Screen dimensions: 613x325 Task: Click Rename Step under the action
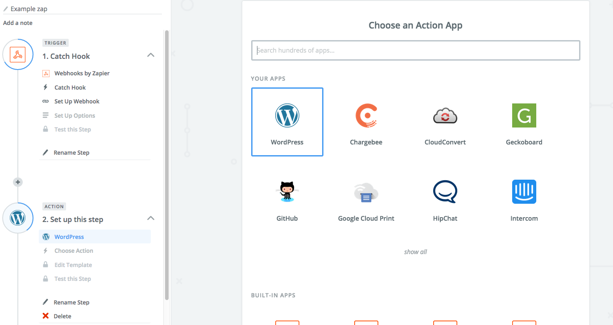[x=71, y=302]
